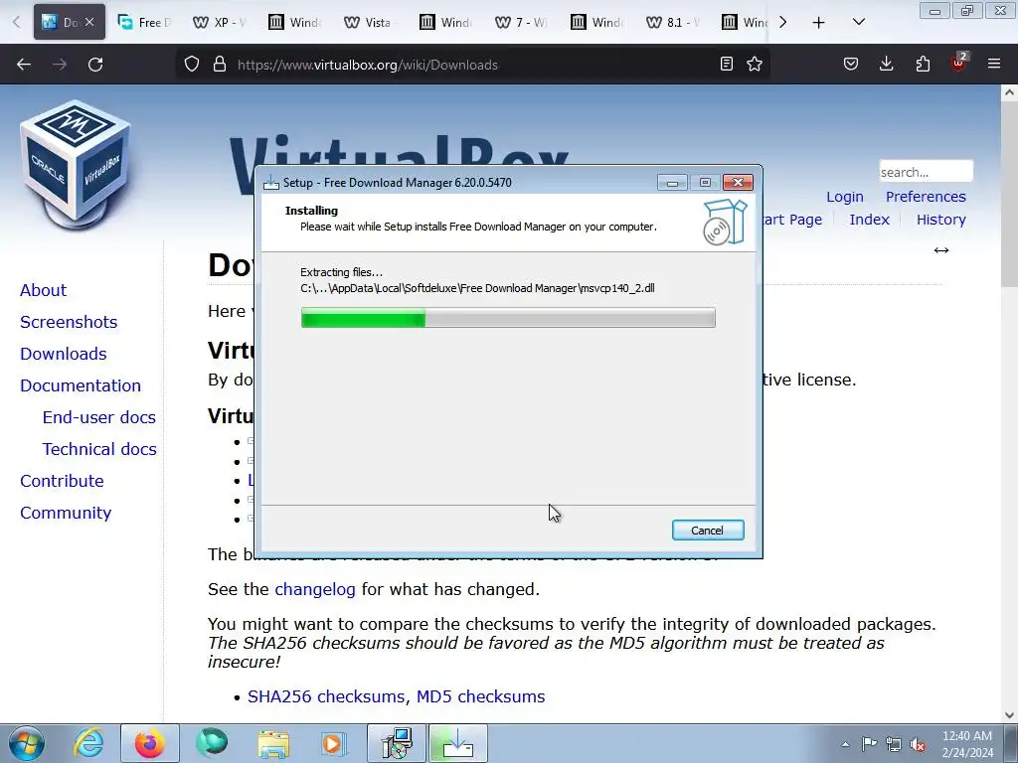Click the Setup window title bar icon
Viewport: 1018px width, 763px height.
click(x=270, y=183)
